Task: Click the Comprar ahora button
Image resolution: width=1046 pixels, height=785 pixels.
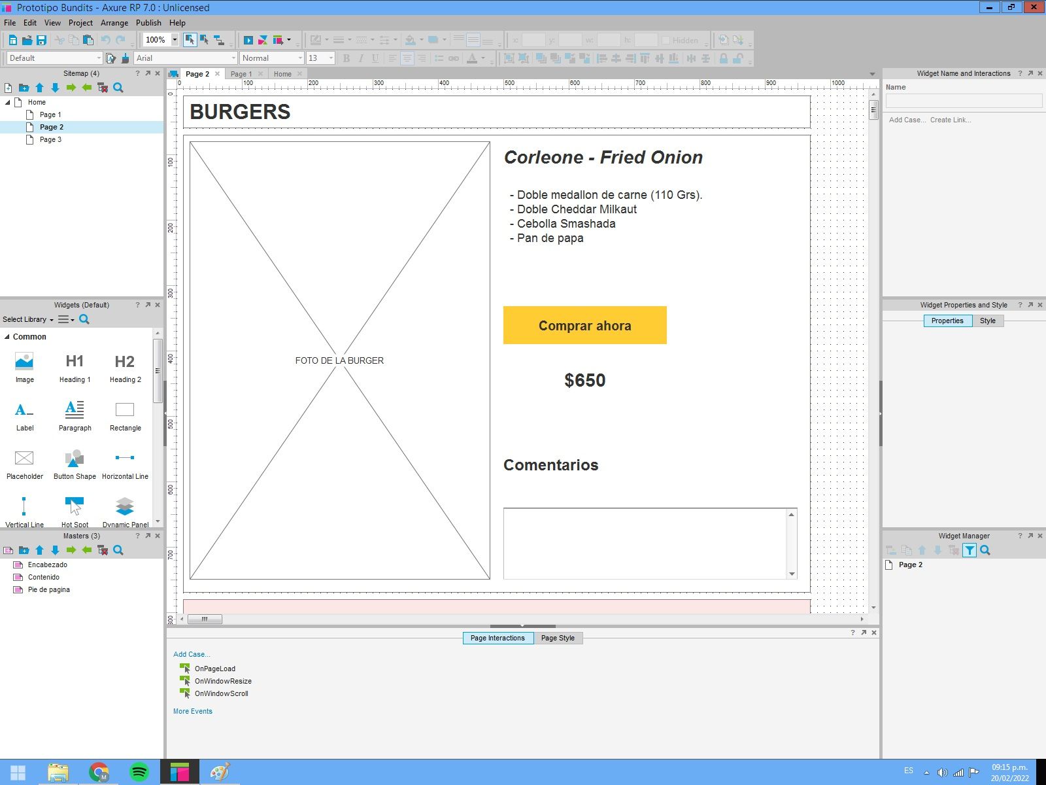Action: click(x=585, y=325)
